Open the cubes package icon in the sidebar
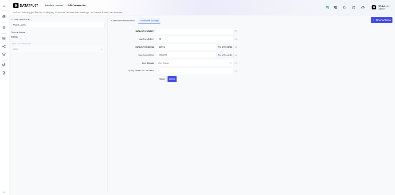Screen dimensions: 395x195 coord(4,65)
